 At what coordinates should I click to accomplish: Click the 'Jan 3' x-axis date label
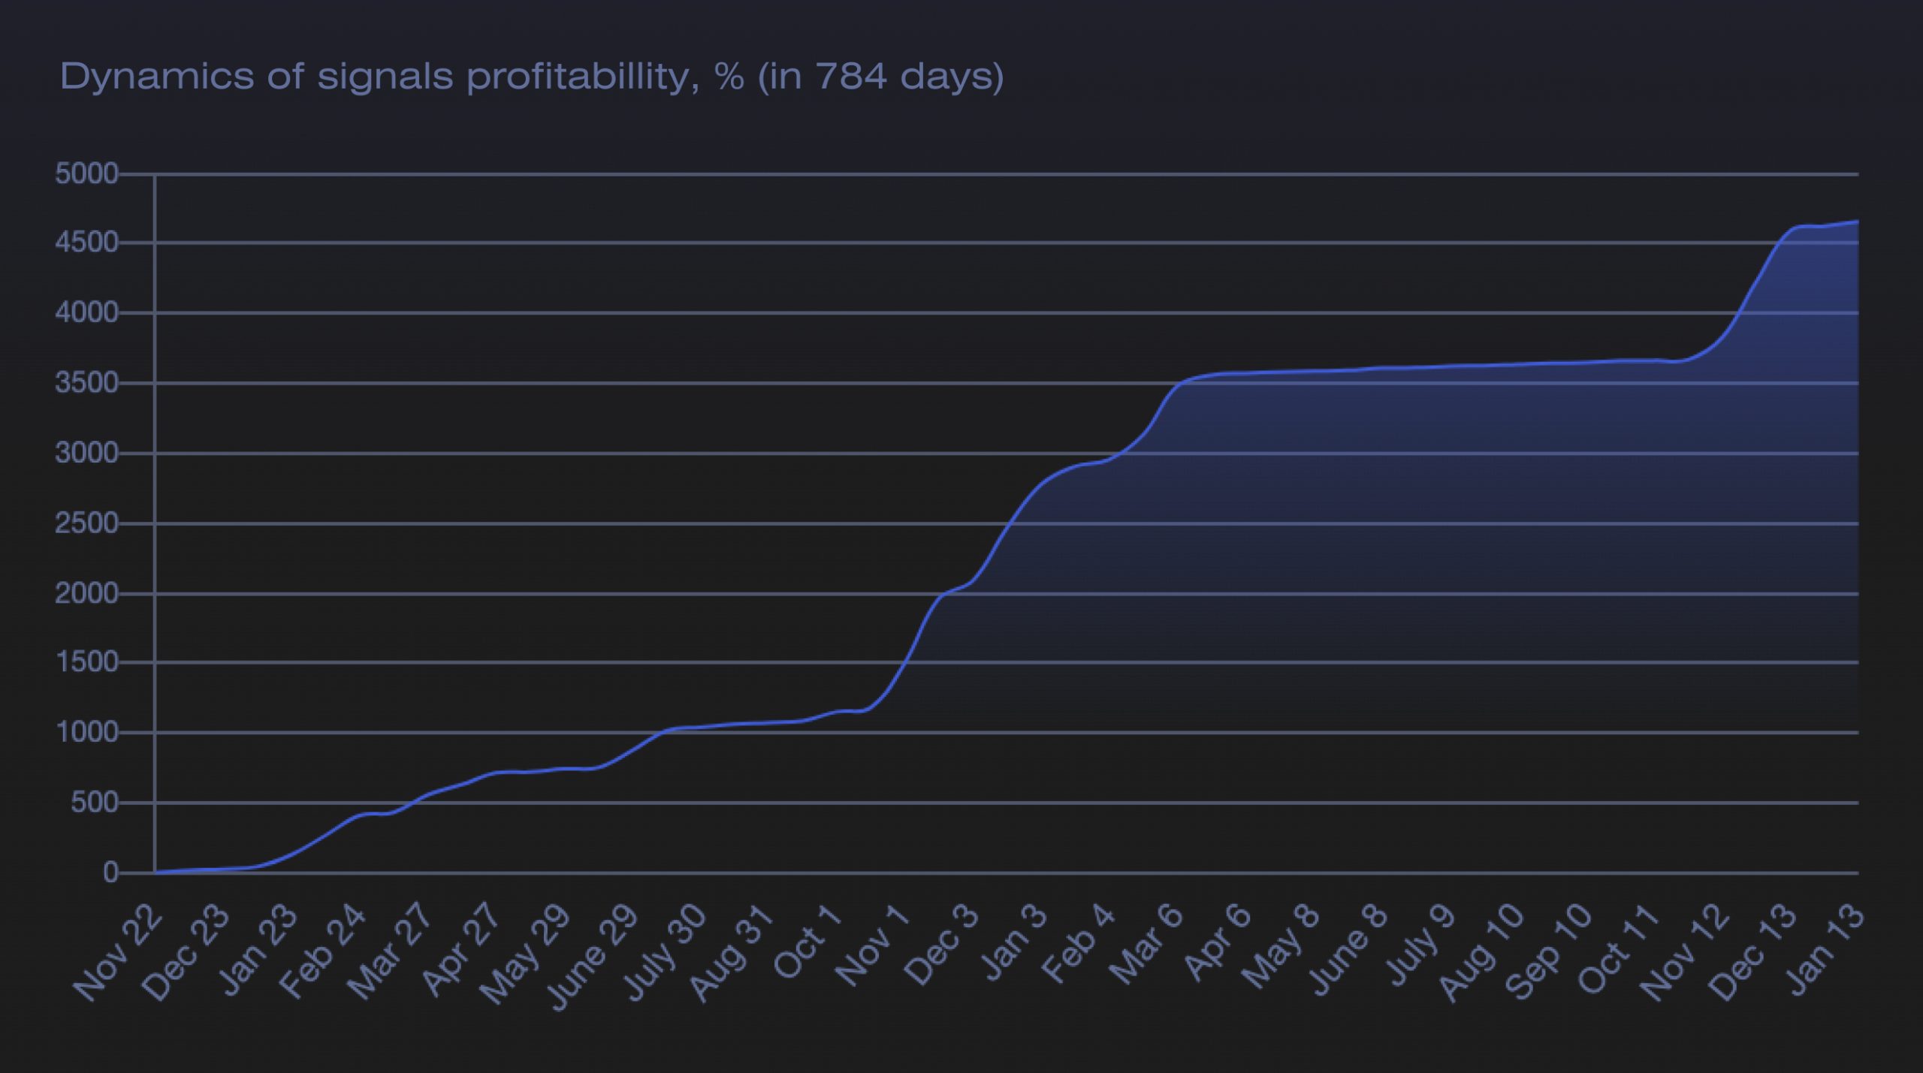click(x=1013, y=942)
